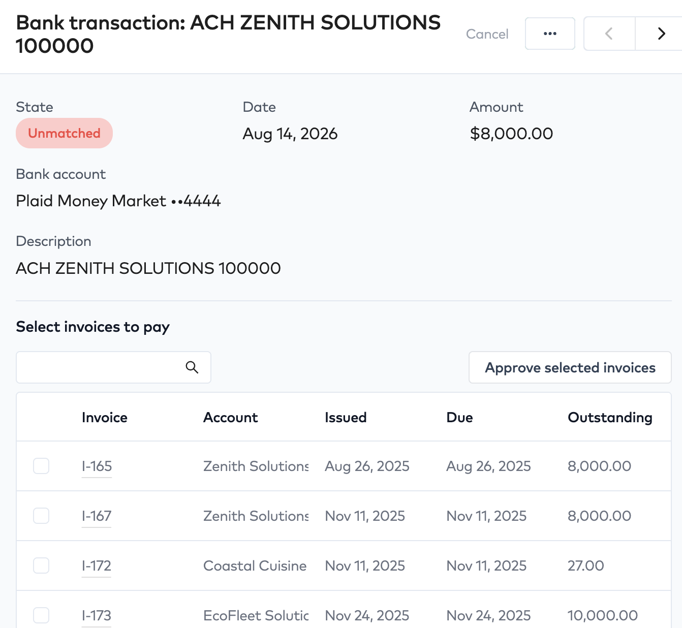Click the date Aug 14, 2026
This screenshot has width=682, height=628.
tap(290, 134)
